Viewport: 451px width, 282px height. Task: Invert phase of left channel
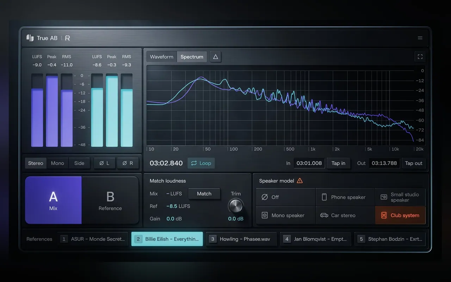[x=104, y=163]
